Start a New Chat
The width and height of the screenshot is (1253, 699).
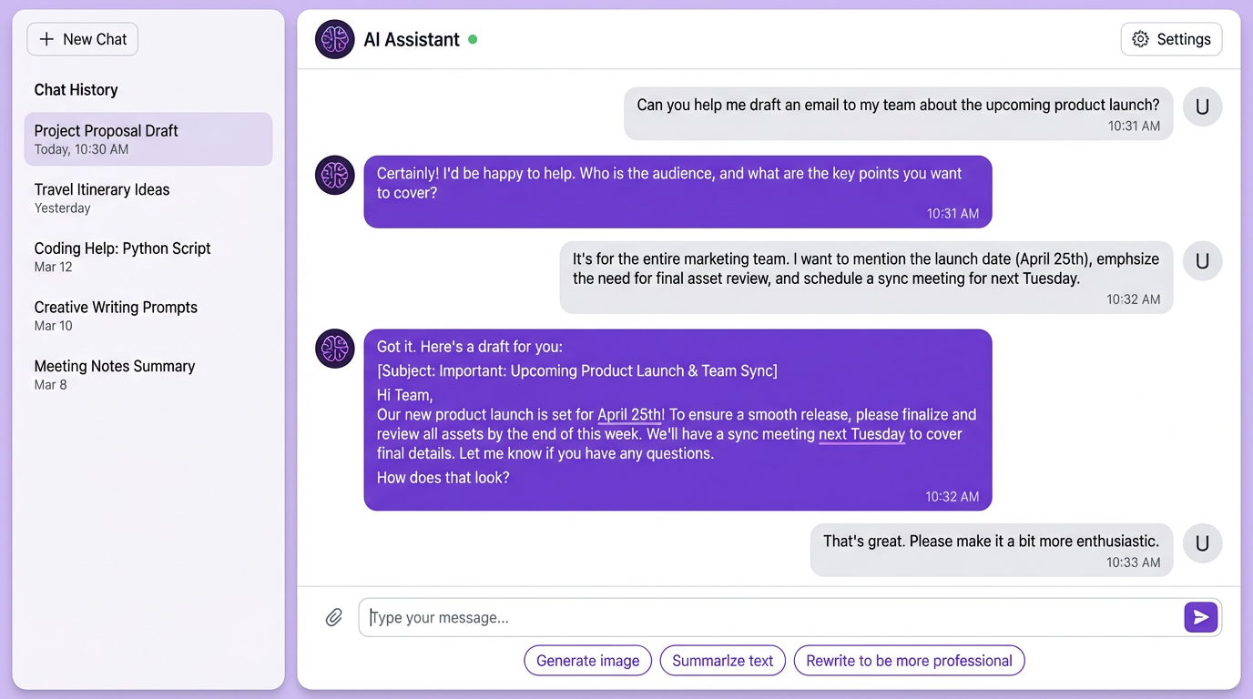tap(82, 39)
